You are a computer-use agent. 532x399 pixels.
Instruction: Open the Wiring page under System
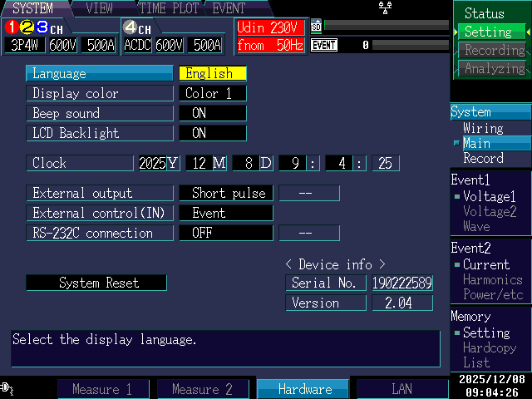coord(483,128)
